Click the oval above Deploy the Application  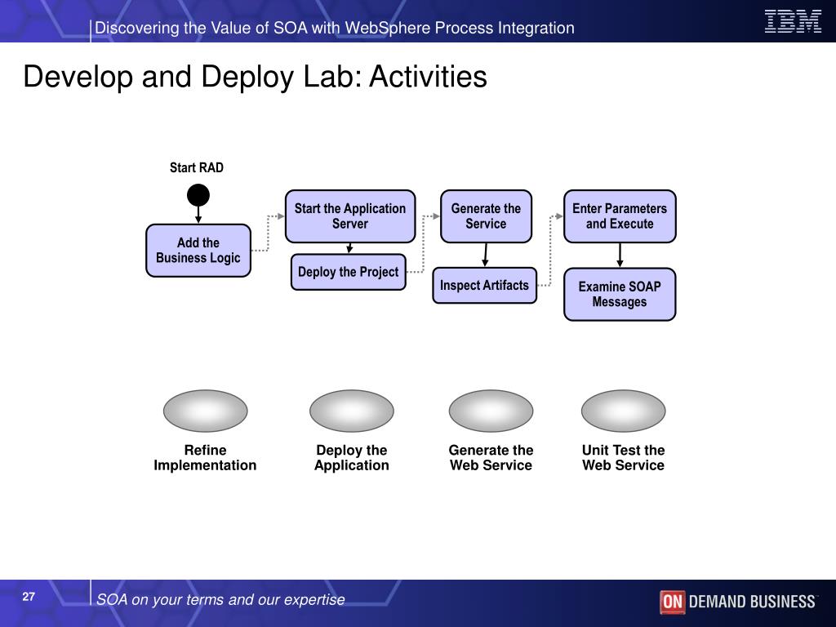click(x=352, y=411)
